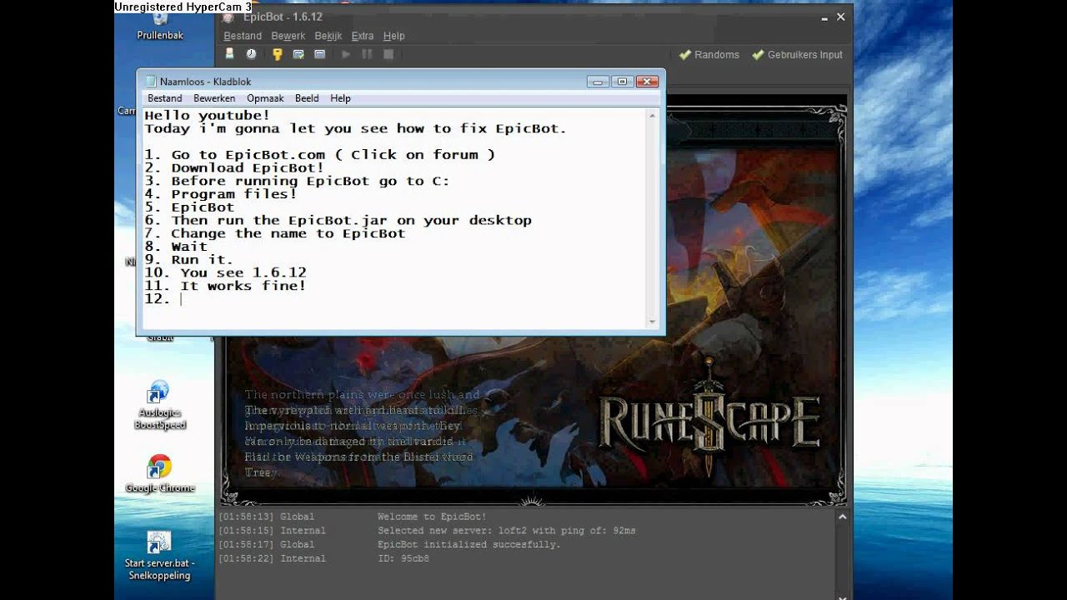Click text line '2. Download EpicBot!'
Image resolution: width=1067 pixels, height=600 pixels.
click(234, 167)
